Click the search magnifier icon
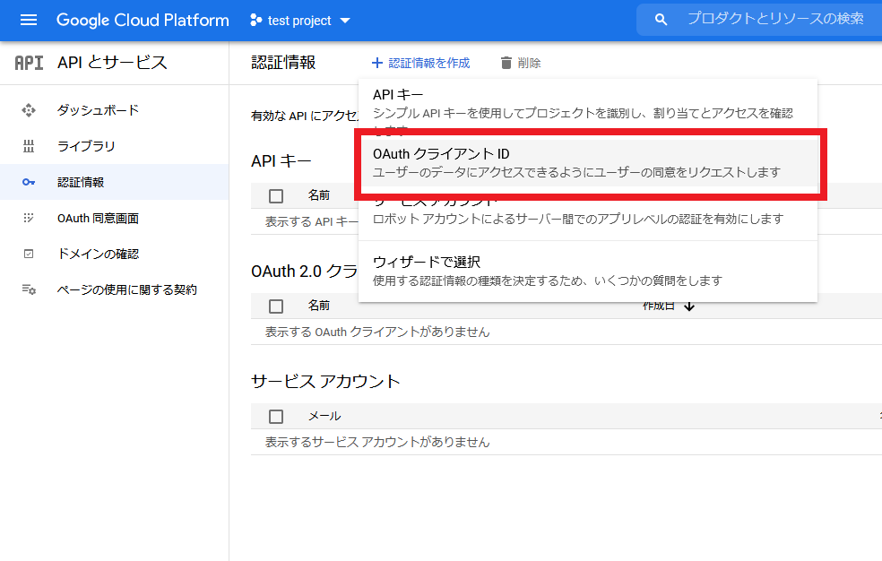Screen dimensions: 882x561 (x=661, y=20)
